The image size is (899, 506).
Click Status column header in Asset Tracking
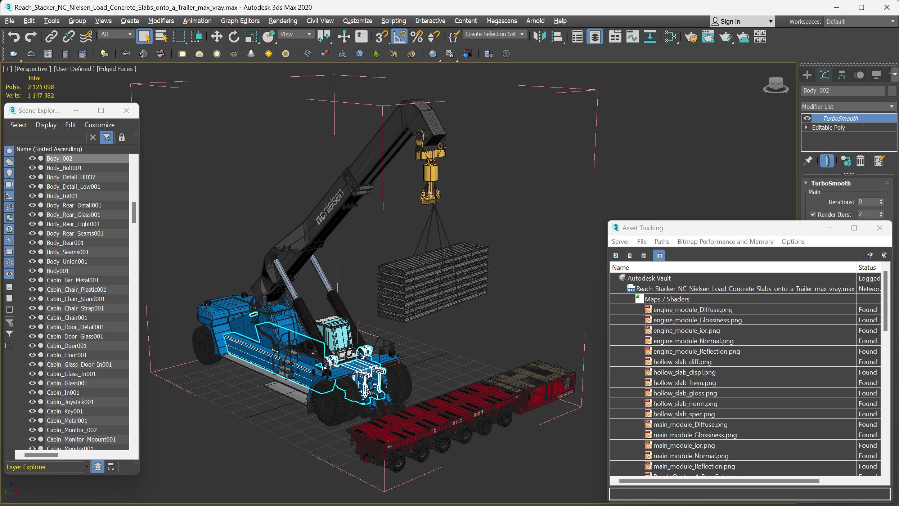(x=867, y=268)
